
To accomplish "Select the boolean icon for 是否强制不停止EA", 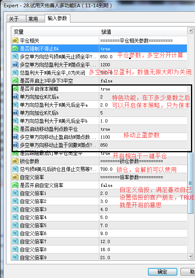I will click(15, 49).
